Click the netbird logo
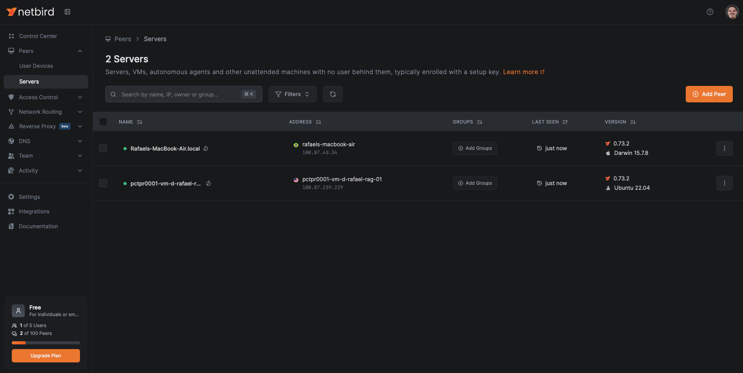The image size is (743, 373). (x=30, y=12)
